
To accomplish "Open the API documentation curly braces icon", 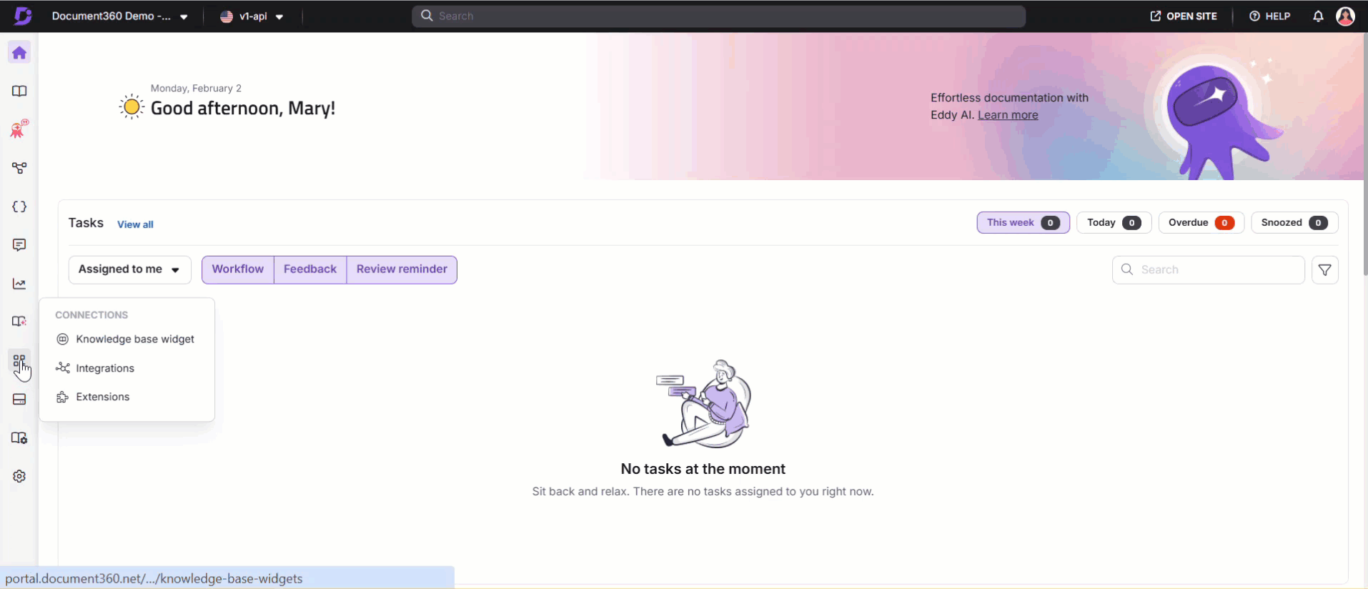I will pos(19,207).
